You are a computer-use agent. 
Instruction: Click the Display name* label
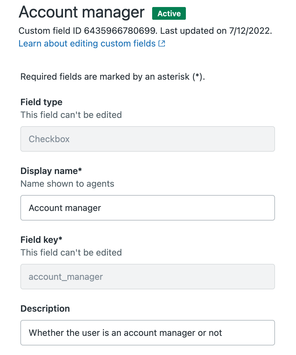[x=51, y=171]
